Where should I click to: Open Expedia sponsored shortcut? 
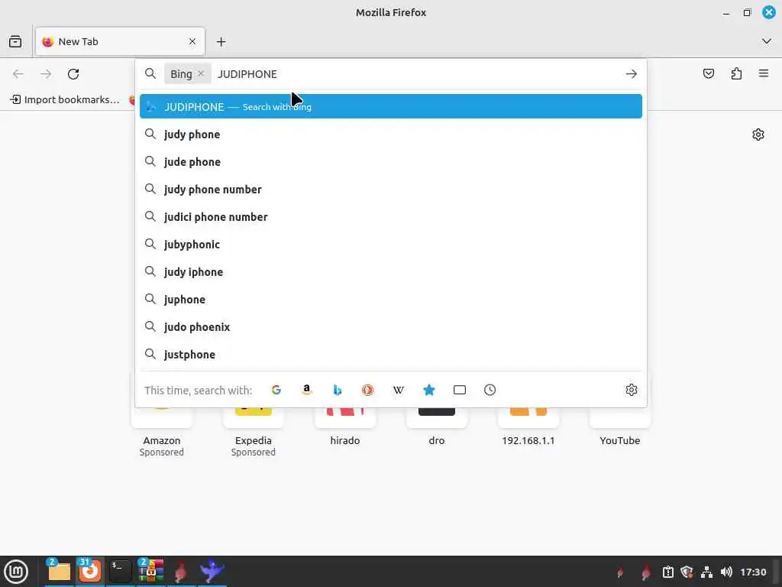254,433
